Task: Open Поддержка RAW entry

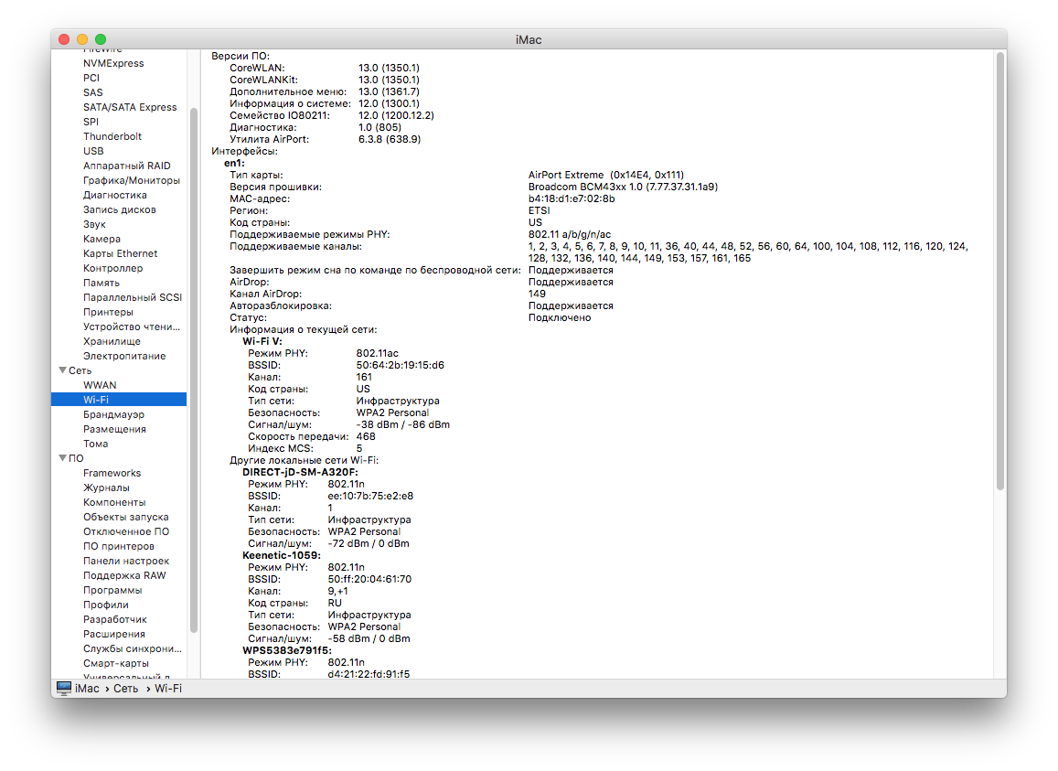Action: click(124, 575)
